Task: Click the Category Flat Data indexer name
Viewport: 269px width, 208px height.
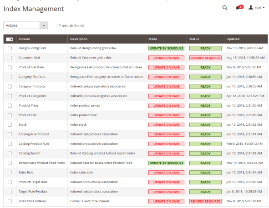Action: 32,77
